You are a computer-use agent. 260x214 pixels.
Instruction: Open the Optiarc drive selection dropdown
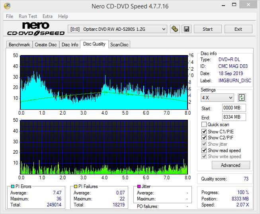(117, 29)
